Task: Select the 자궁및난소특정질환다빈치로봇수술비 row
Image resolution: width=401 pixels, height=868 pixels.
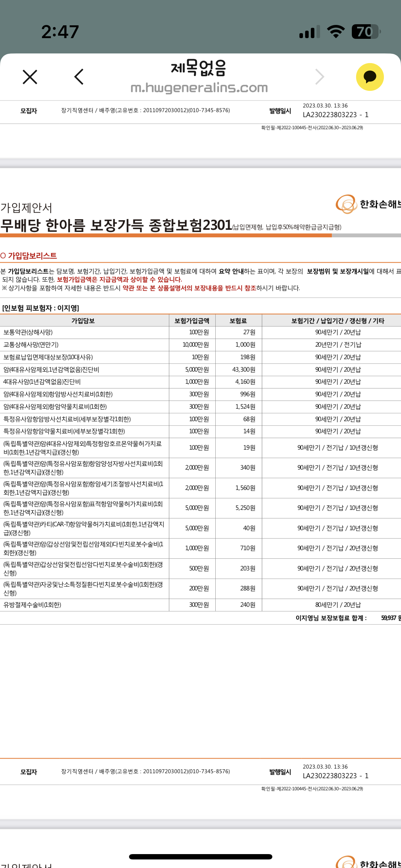Action: [200, 589]
